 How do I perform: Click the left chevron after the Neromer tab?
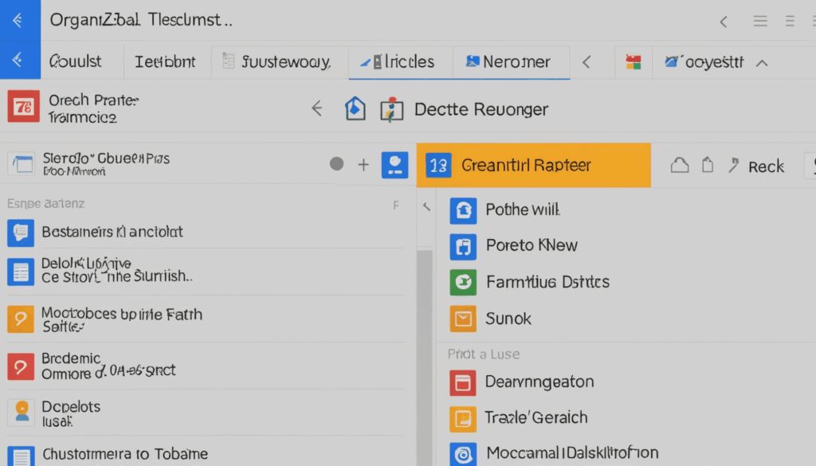(x=586, y=62)
